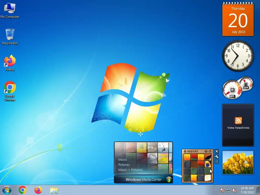Click the play arrow tile in Media Center
The width and height of the screenshot is (260, 195).
(152, 158)
